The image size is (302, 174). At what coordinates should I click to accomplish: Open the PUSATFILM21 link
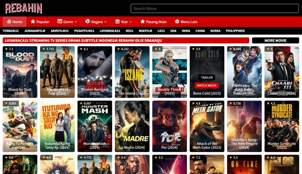pos(84,31)
